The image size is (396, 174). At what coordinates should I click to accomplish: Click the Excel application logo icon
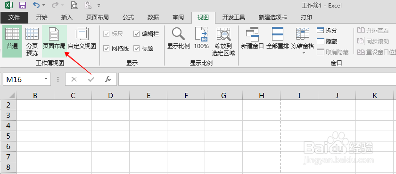9,5
